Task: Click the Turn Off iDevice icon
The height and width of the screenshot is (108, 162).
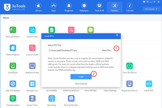Action: click(x=130, y=66)
